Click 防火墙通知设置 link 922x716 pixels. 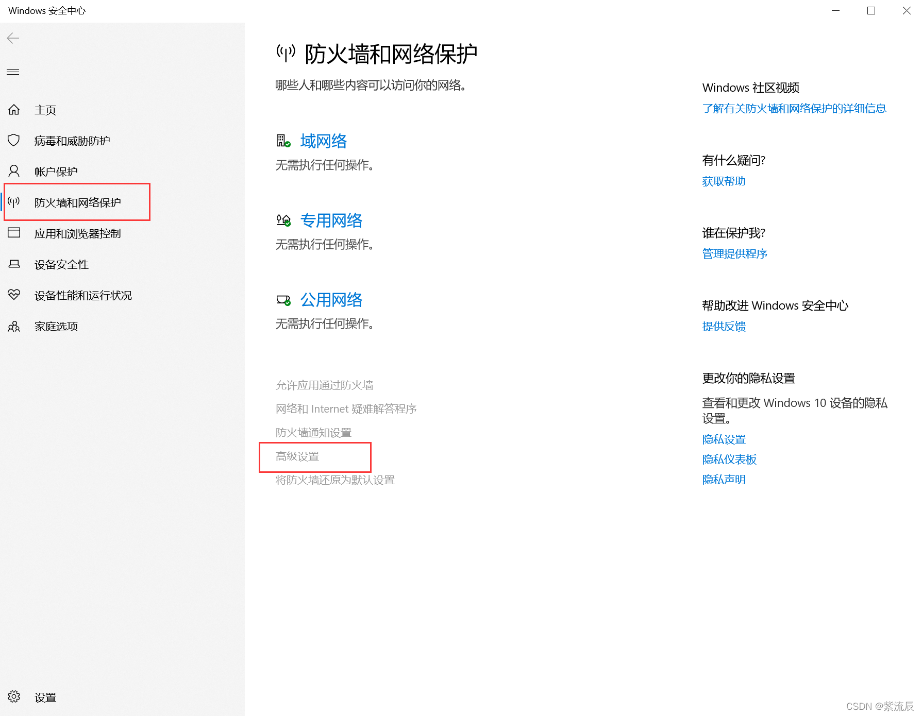(x=313, y=432)
